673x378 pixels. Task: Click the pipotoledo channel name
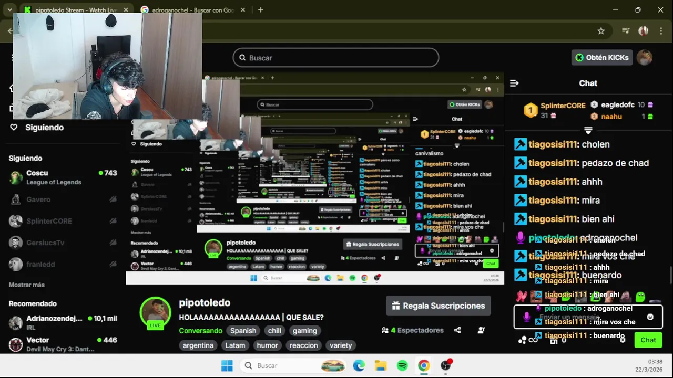pyautogui.click(x=205, y=303)
